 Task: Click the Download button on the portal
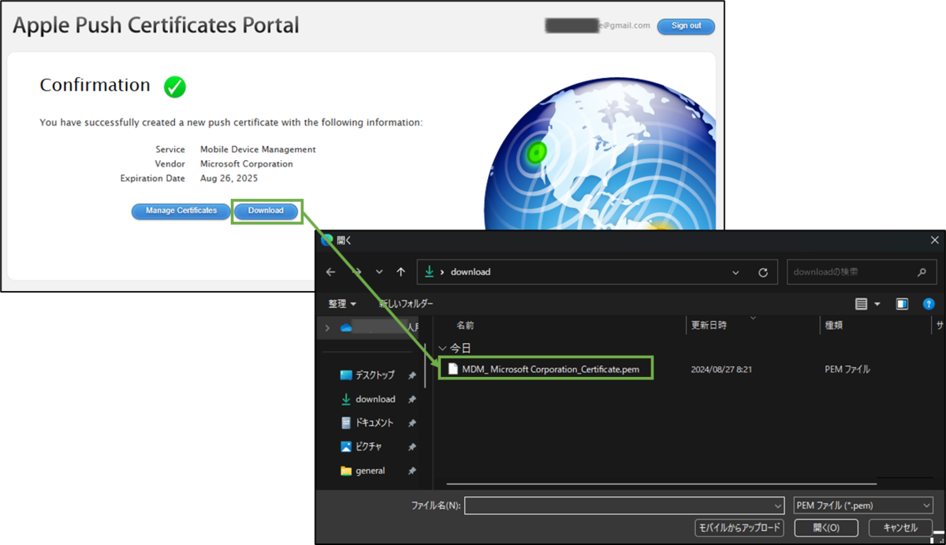pos(266,211)
